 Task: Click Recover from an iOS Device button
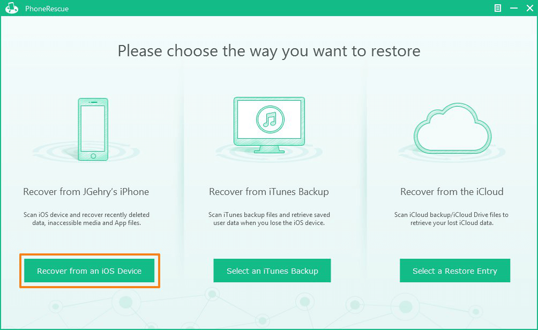click(89, 271)
